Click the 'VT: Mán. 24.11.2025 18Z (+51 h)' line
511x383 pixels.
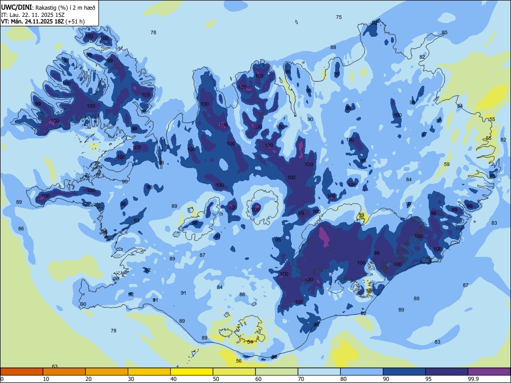coord(43,21)
